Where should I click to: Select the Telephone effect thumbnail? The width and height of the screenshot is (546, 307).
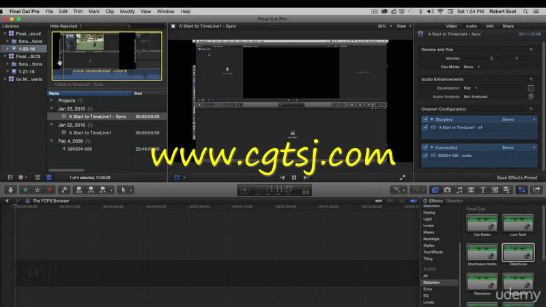(518, 252)
